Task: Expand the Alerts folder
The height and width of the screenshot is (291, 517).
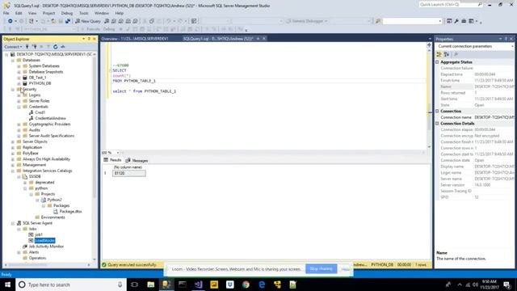Action: click(19, 252)
